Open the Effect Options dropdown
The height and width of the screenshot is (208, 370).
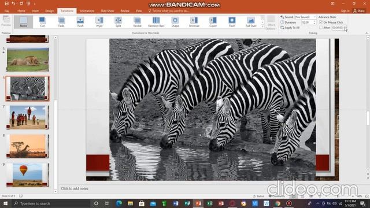[271, 23]
